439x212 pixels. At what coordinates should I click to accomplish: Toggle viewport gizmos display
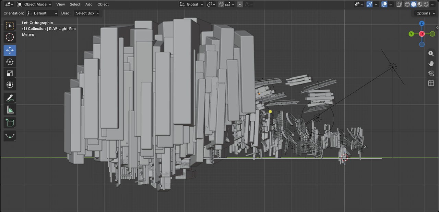coord(369,4)
